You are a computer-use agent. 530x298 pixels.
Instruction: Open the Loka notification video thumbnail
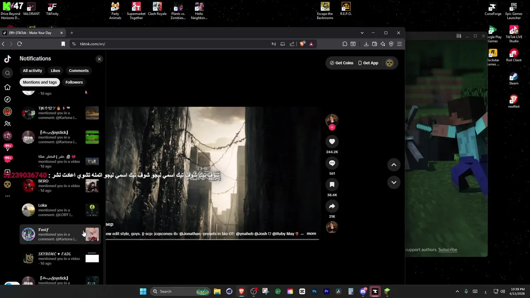[x=92, y=210]
